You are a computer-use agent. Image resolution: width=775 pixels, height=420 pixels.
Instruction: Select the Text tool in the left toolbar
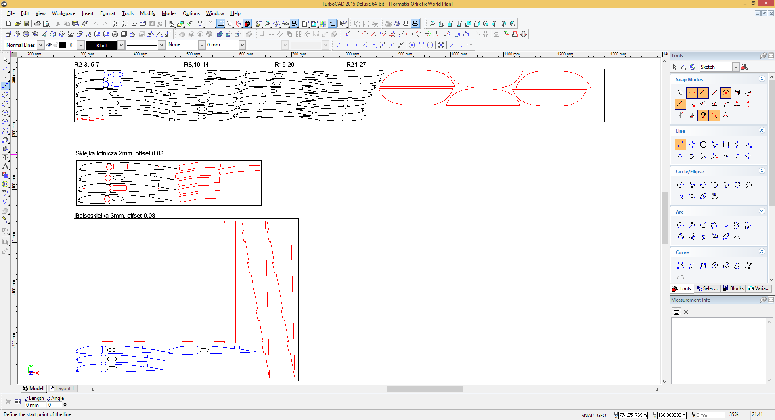[x=6, y=166]
